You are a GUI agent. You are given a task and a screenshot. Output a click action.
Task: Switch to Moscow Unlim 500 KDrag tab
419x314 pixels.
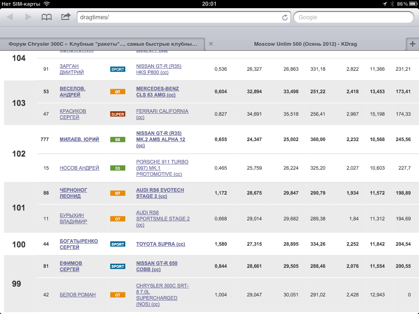click(x=305, y=44)
